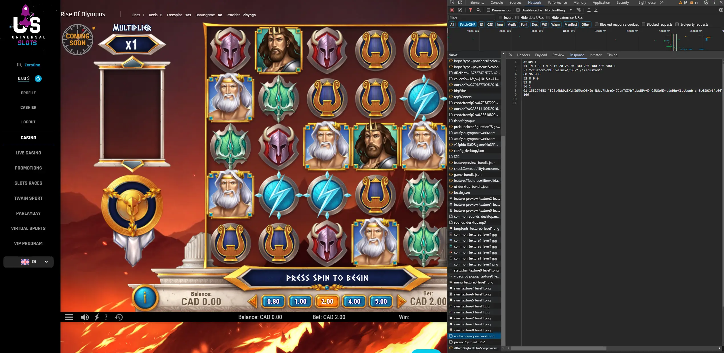Open PROFILE in sidebar

point(28,93)
